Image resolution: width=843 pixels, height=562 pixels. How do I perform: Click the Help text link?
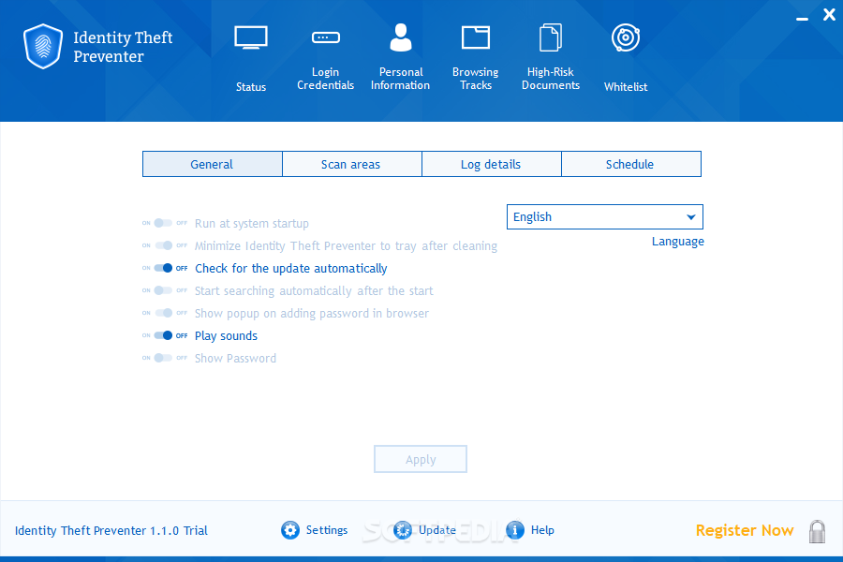pyautogui.click(x=542, y=530)
